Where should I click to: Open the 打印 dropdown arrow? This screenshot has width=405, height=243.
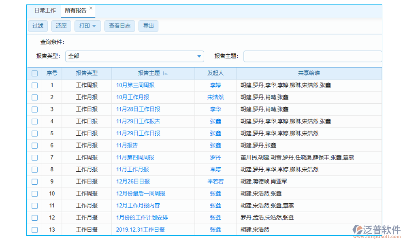(94, 26)
